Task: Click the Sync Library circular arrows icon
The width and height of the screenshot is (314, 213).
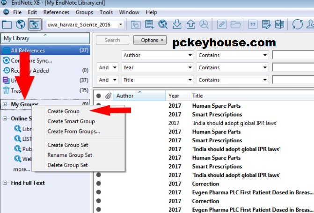Action: tap(297, 24)
